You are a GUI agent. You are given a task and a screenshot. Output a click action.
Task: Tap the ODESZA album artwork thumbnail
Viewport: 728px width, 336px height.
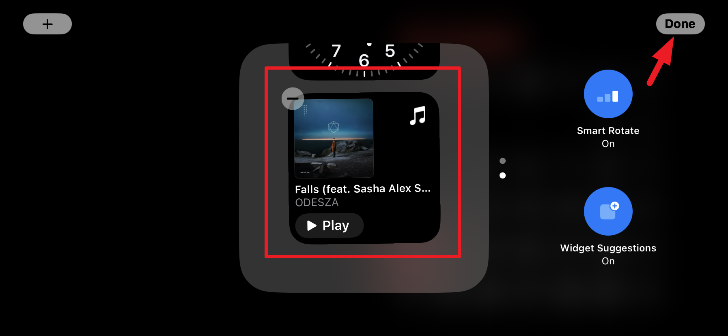point(334,138)
